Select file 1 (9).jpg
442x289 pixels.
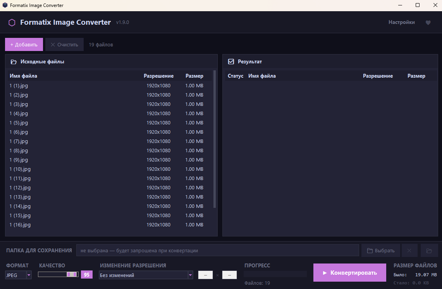pyautogui.click(x=110, y=160)
